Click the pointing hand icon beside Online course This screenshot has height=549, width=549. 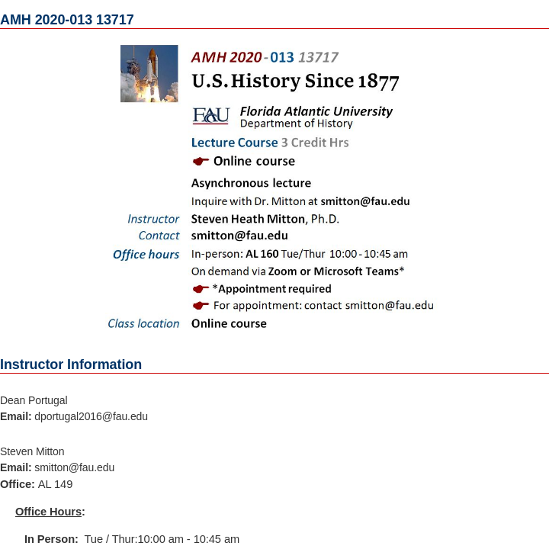point(201,161)
